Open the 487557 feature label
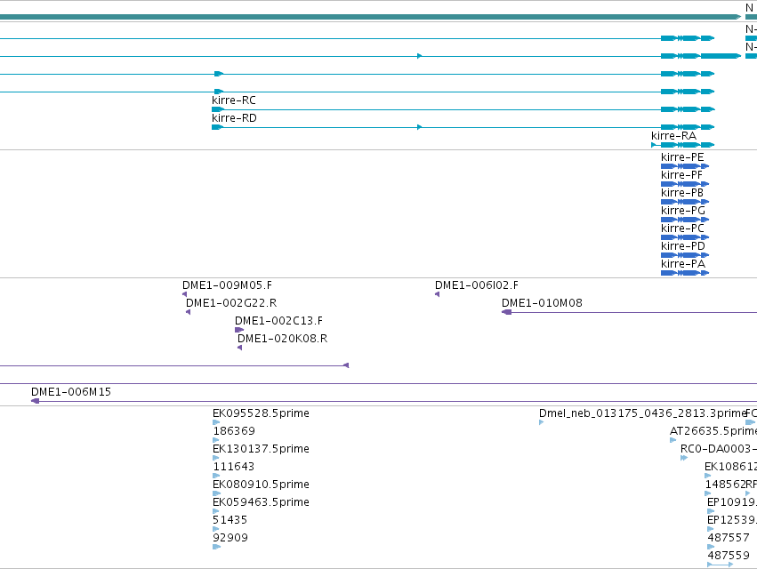This screenshot has width=757, height=569. click(x=729, y=538)
